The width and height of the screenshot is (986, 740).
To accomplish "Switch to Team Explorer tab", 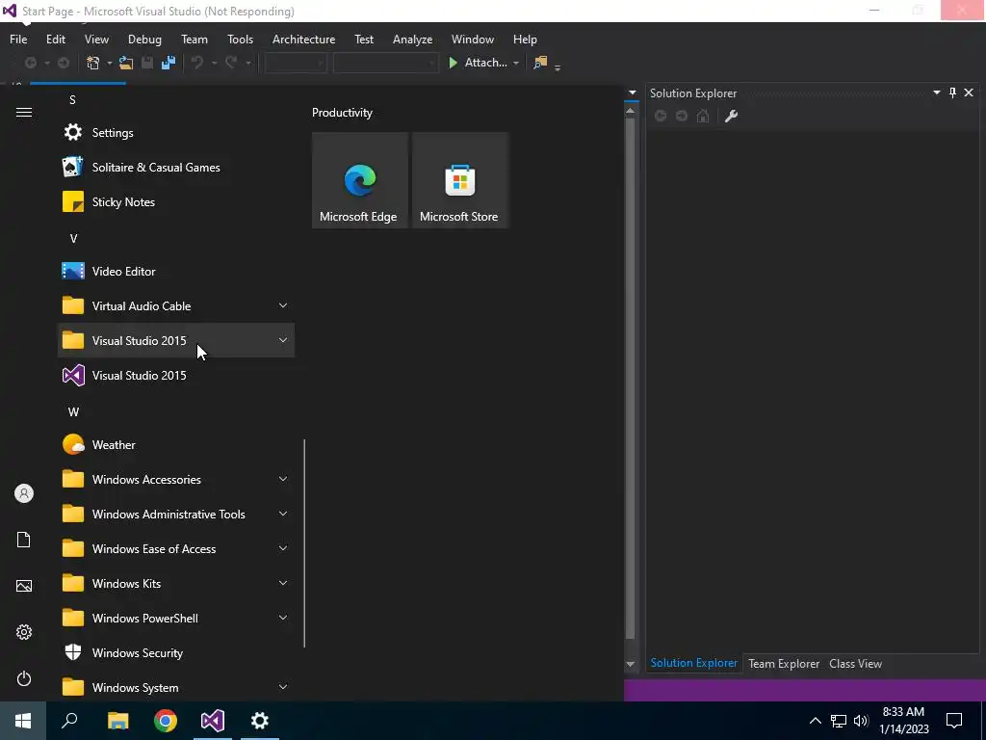I will coord(784,664).
